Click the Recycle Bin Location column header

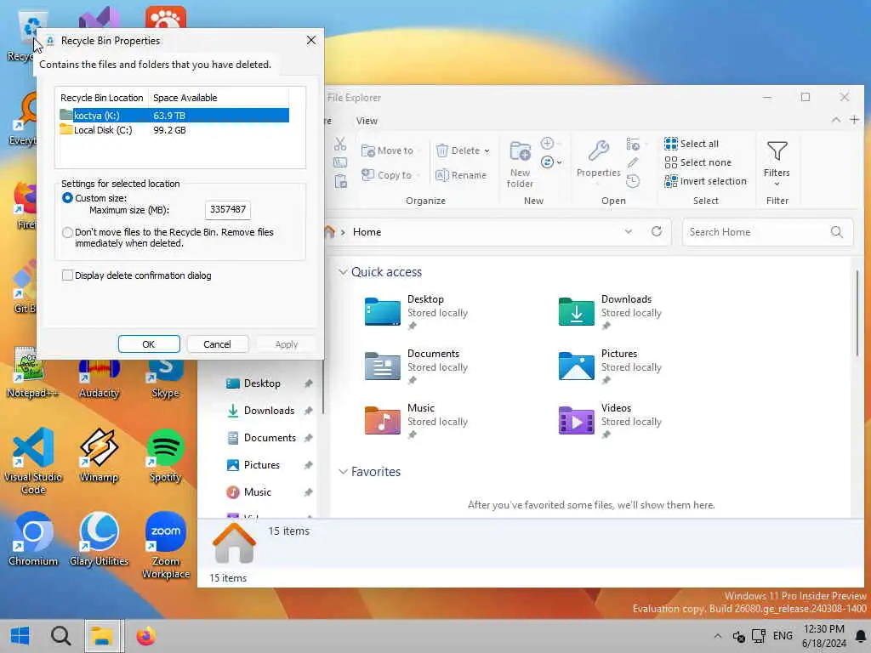click(102, 98)
